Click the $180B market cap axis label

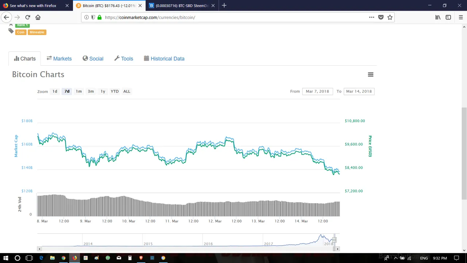pyautogui.click(x=27, y=121)
